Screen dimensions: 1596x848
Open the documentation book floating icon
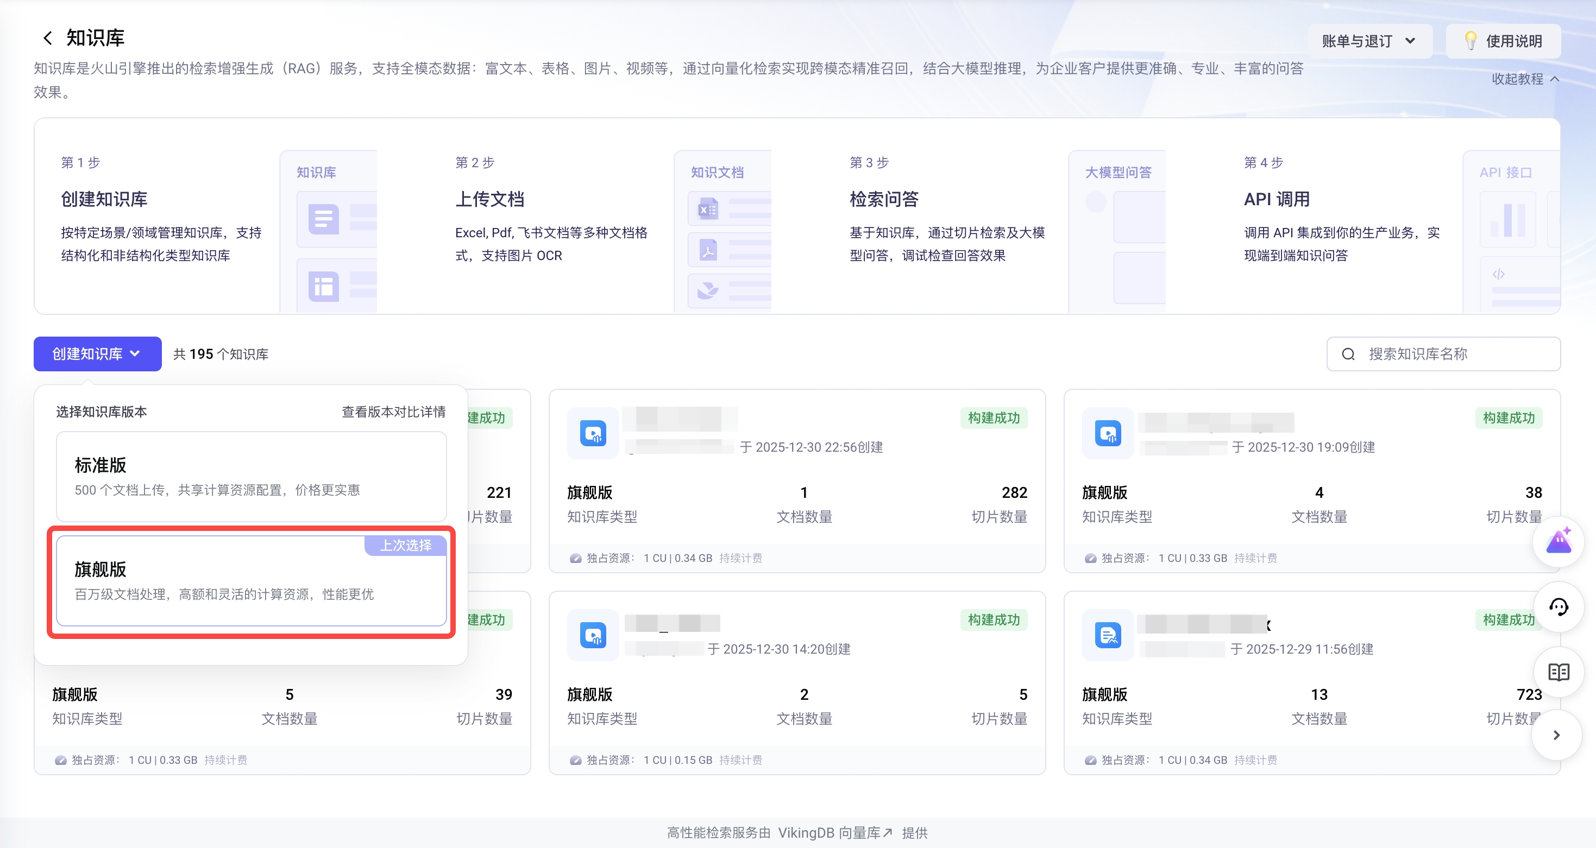point(1558,672)
